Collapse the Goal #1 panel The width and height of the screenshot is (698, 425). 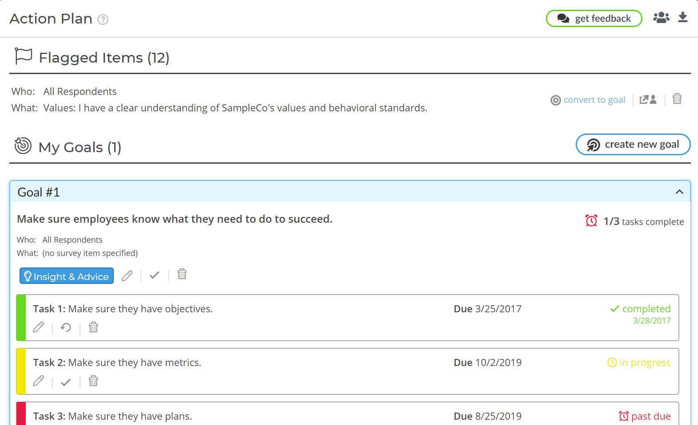pyautogui.click(x=679, y=192)
